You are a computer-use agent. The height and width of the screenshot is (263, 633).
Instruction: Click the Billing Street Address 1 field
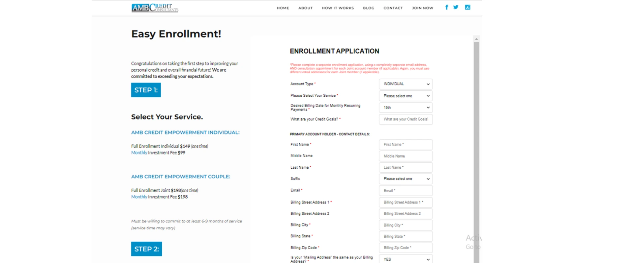tap(406, 203)
